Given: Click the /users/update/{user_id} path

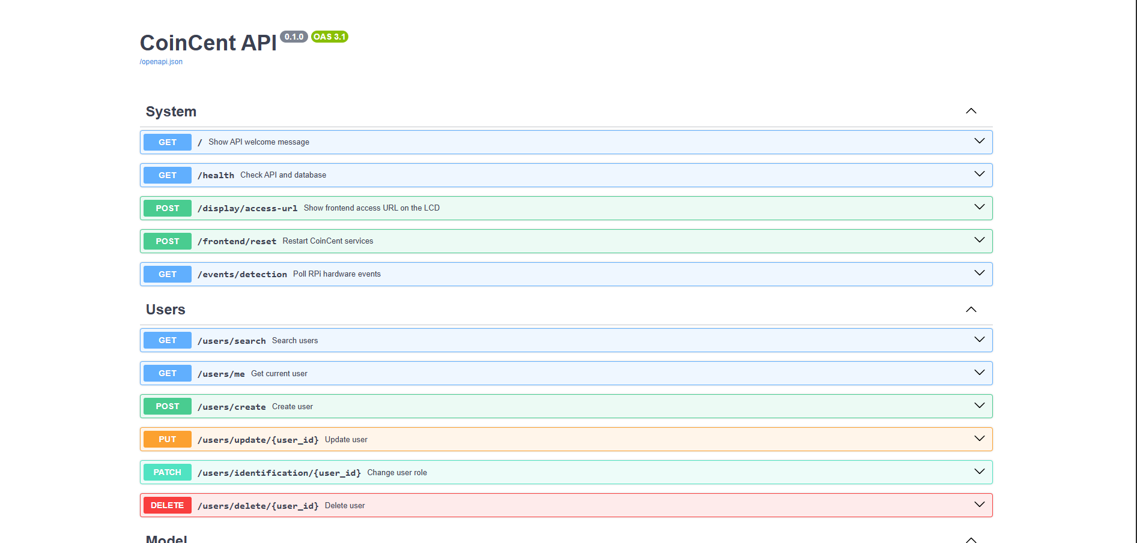Looking at the screenshot, I should point(258,440).
